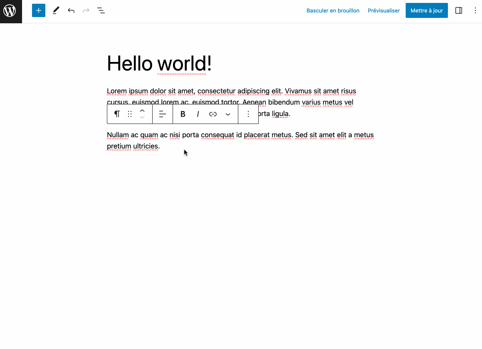Insert a link with the link icon
482x349 pixels.
213,114
